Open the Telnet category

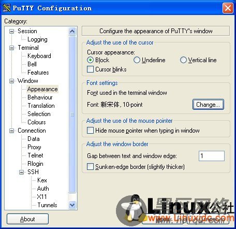tap(35, 155)
